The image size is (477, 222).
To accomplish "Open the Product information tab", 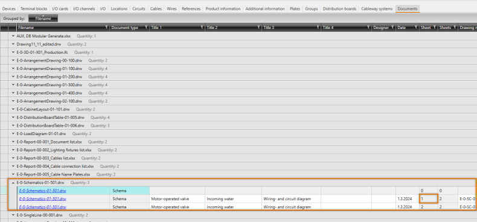I will (x=223, y=9).
